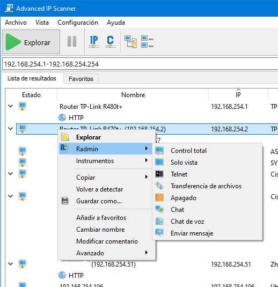
Task: Click the Control total monitor icon
Action: 159,150
